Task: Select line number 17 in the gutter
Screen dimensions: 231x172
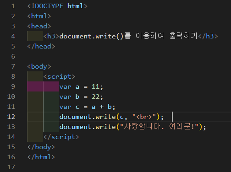Action: [x=11, y=167]
